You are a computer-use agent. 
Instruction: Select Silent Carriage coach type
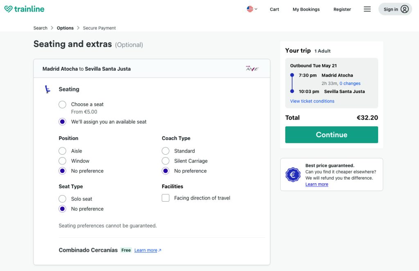(x=165, y=161)
